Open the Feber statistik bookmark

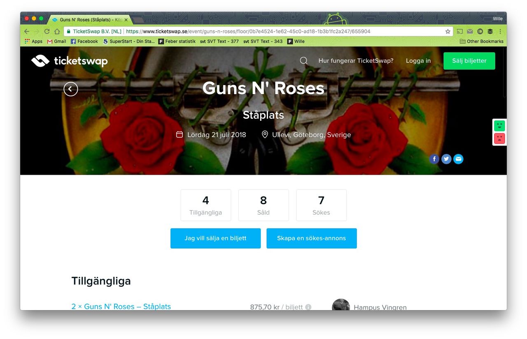177,41
